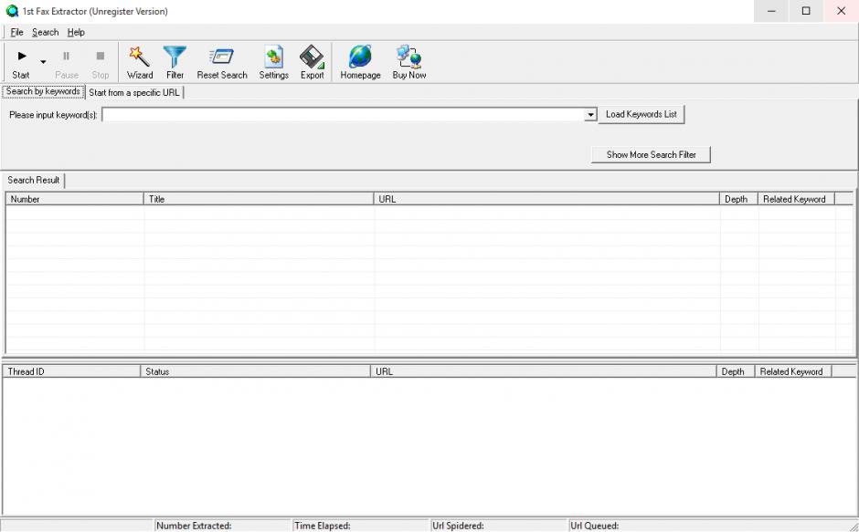859x532 pixels.
Task: Expand the keywords combo box dropdown
Action: [590, 114]
